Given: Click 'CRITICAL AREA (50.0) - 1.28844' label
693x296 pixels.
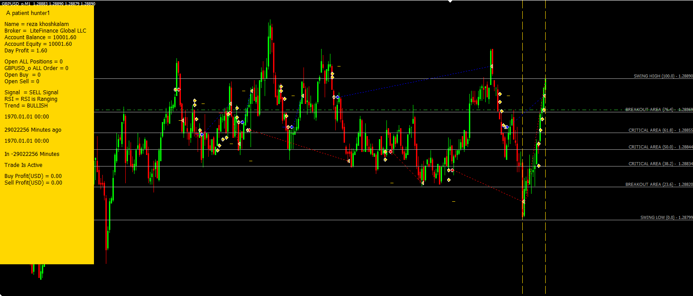Looking at the screenshot, I should (x=660, y=147).
